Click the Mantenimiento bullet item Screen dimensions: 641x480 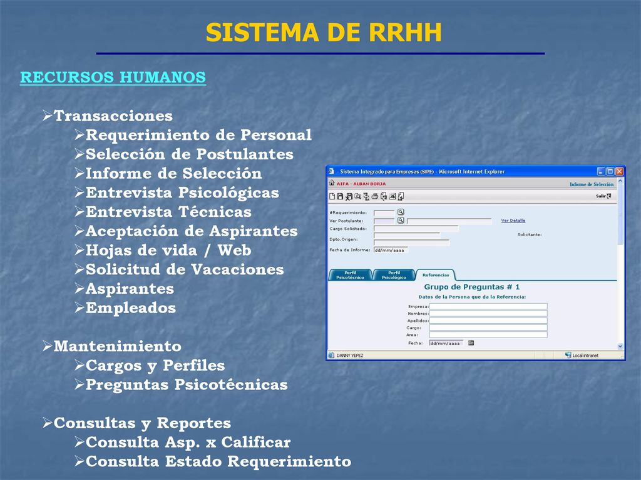117,346
